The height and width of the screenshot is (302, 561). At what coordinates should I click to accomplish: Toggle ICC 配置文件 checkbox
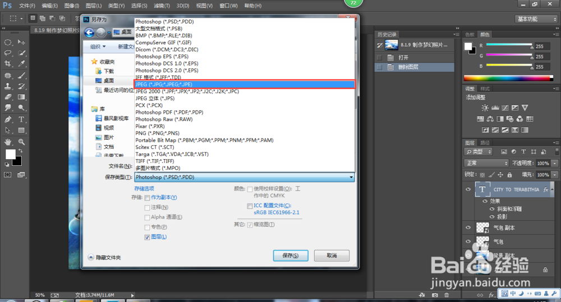click(x=250, y=206)
